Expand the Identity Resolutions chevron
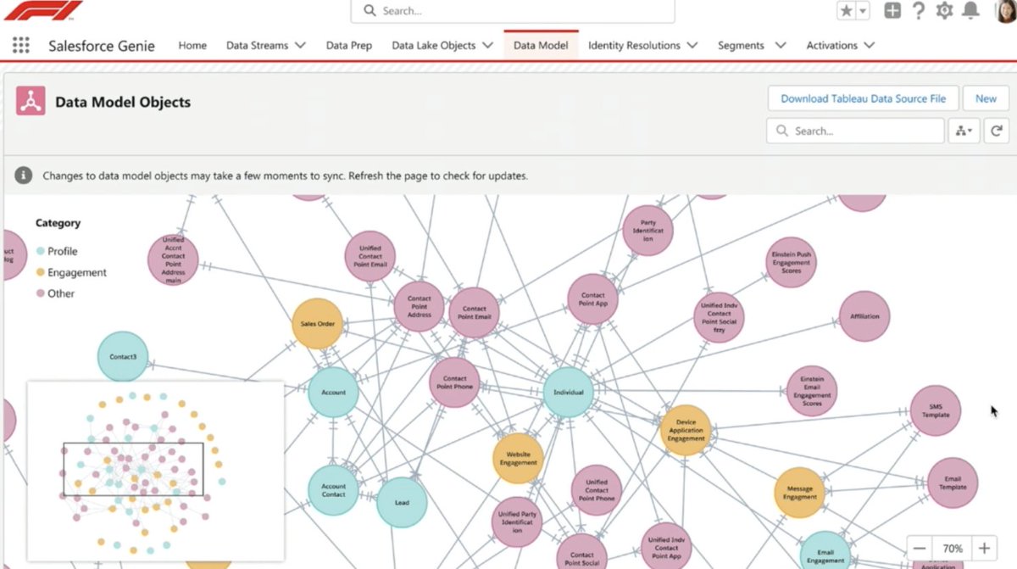The image size is (1017, 569). click(692, 45)
